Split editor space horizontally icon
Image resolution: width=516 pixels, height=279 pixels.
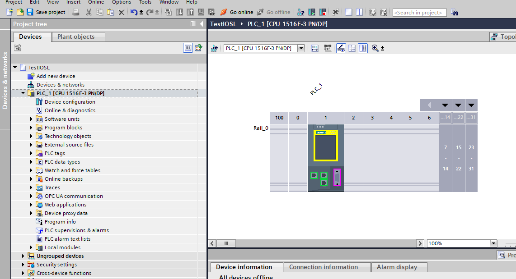tap(348, 12)
